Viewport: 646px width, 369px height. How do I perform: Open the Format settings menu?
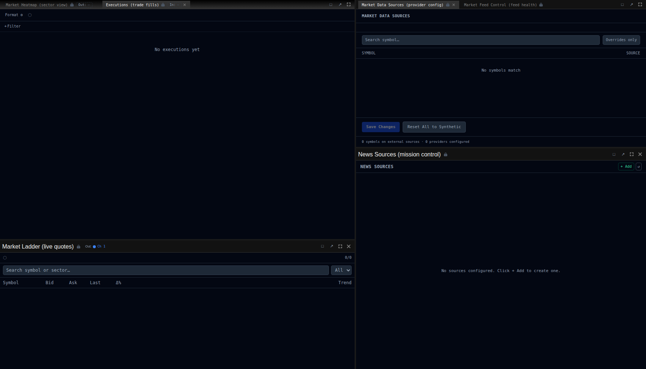tap(14, 15)
